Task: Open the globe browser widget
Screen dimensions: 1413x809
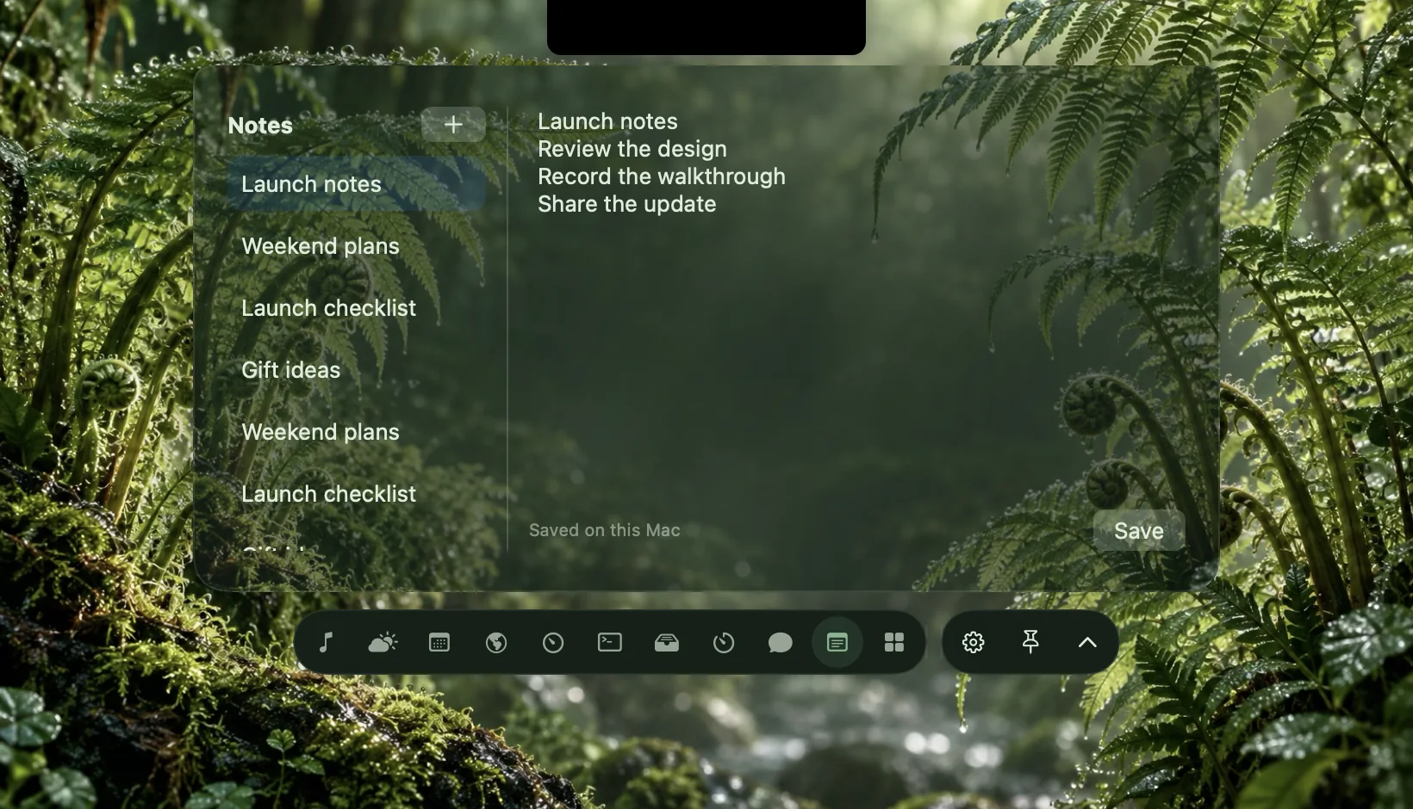Action: coord(496,642)
